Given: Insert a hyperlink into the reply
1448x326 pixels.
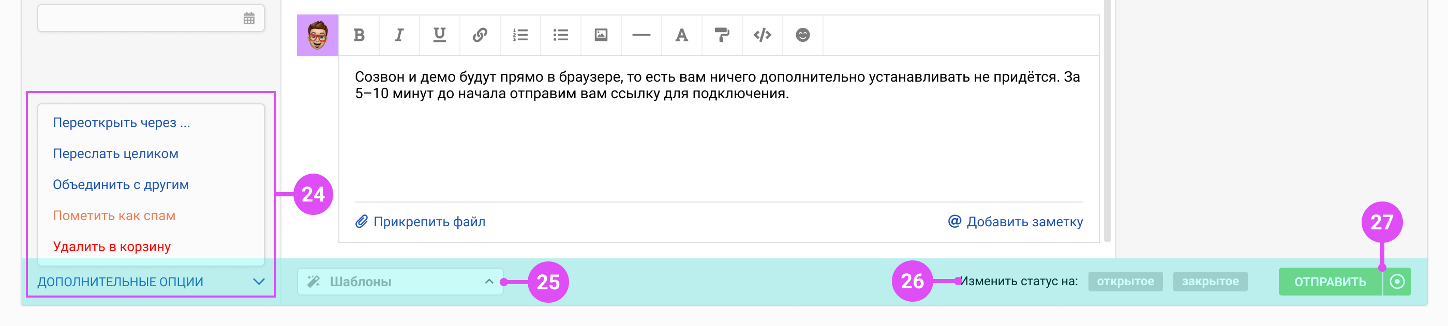Looking at the screenshot, I should pos(480,35).
